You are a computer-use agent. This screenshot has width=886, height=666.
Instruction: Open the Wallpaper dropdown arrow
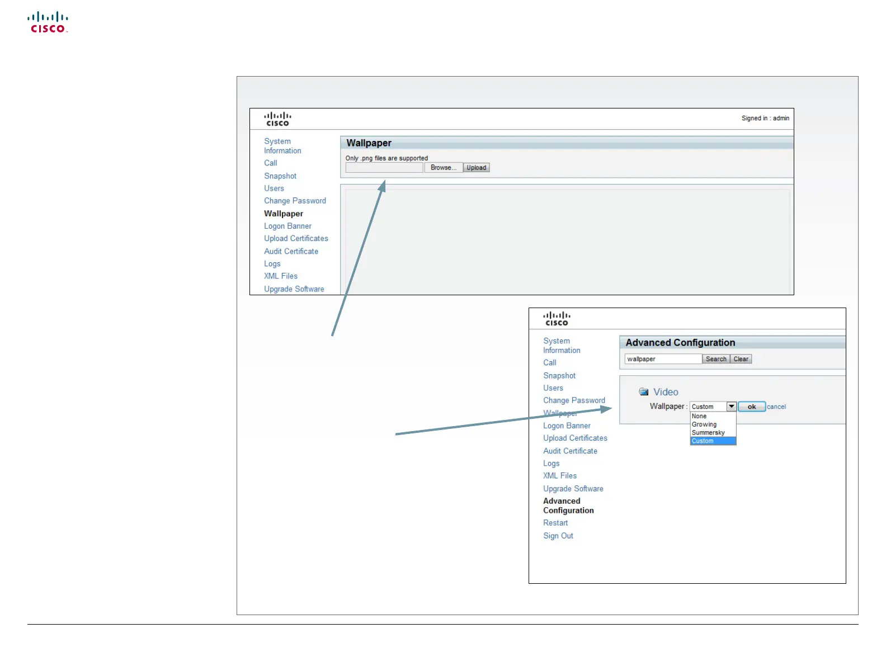(x=731, y=407)
